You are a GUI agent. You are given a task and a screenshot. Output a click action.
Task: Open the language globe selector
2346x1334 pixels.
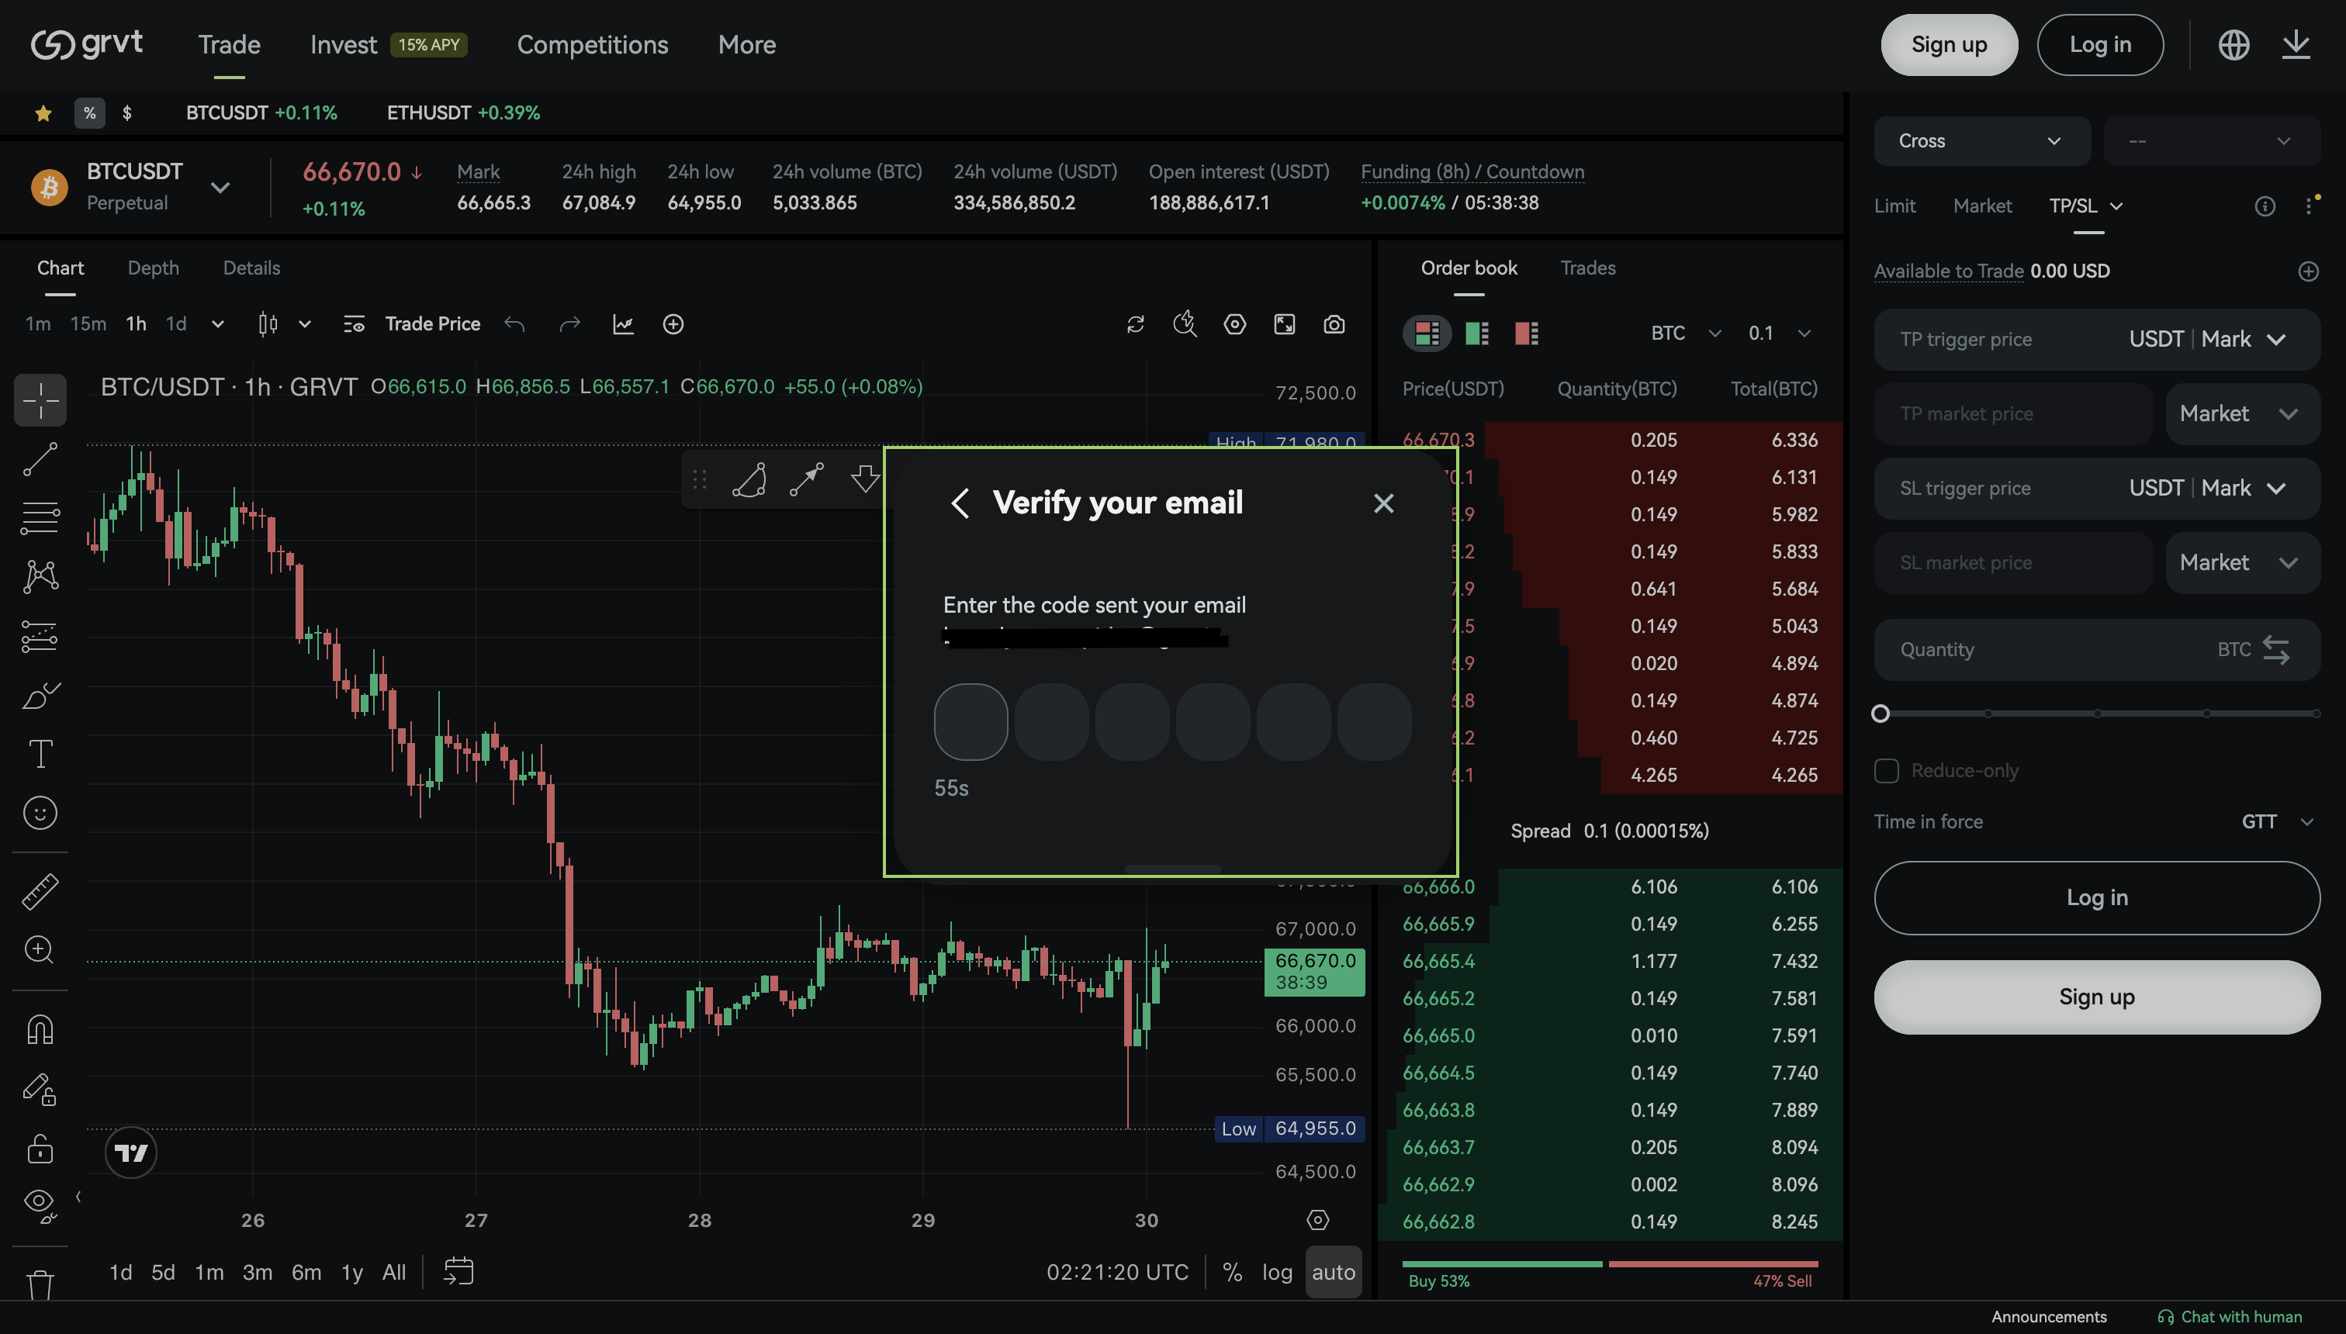2234,44
